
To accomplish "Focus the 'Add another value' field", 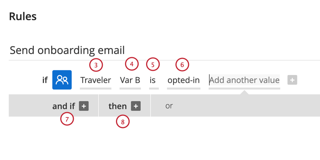I will 244,80.
